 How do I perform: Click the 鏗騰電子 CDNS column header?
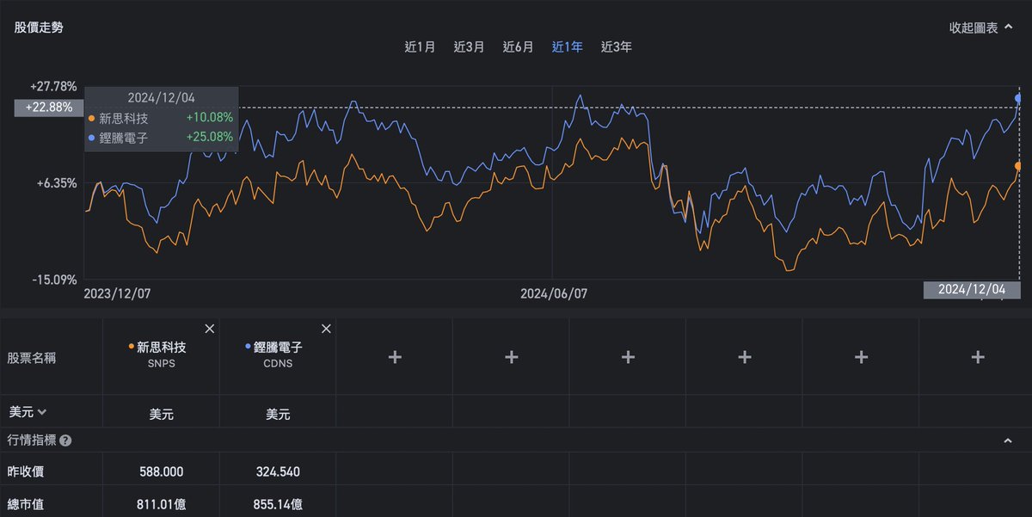278,357
